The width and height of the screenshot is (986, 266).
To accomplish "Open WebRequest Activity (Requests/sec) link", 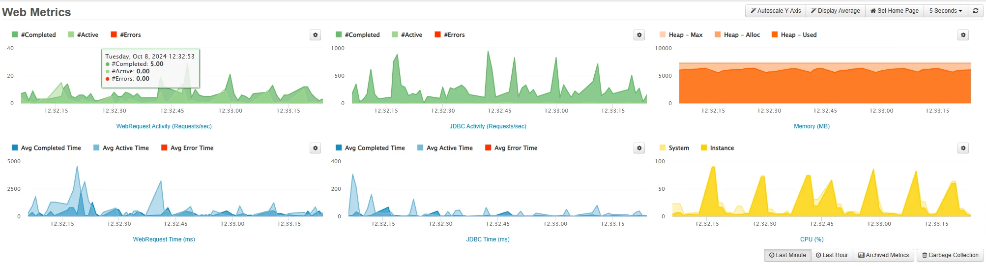I will [x=164, y=126].
